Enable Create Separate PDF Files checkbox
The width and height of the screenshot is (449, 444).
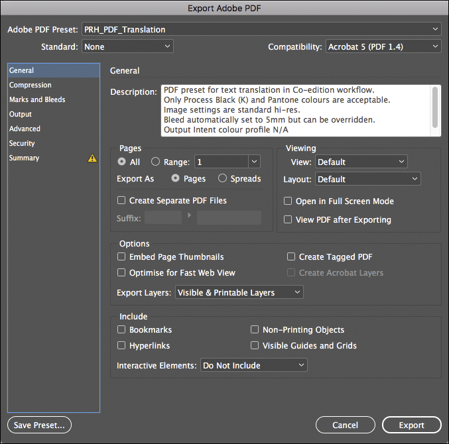(121, 200)
